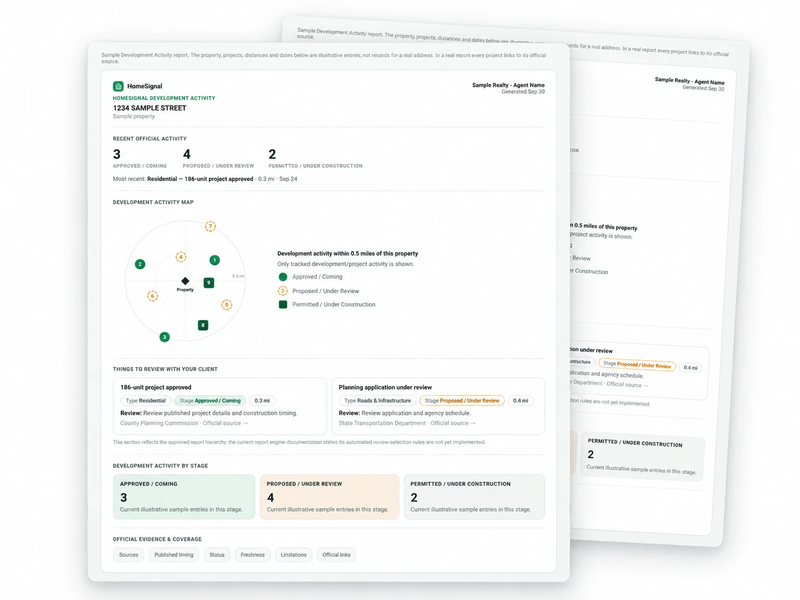Select proposed map marker 6
The image size is (800, 600).
tap(152, 296)
